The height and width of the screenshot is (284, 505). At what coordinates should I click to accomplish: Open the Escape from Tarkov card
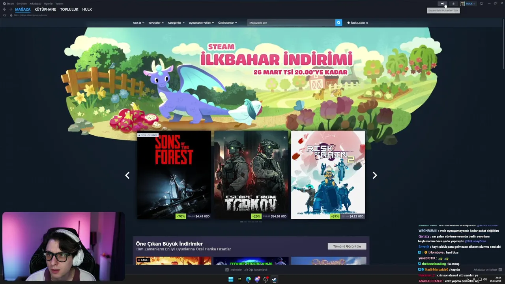point(251,176)
